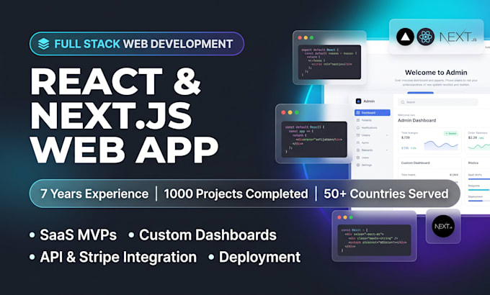Click the magnifier icon in search bar
The width and height of the screenshot is (490, 295).
(x=403, y=102)
